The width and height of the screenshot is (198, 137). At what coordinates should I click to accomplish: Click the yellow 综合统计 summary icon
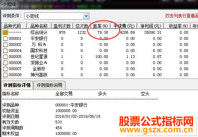[5, 32]
